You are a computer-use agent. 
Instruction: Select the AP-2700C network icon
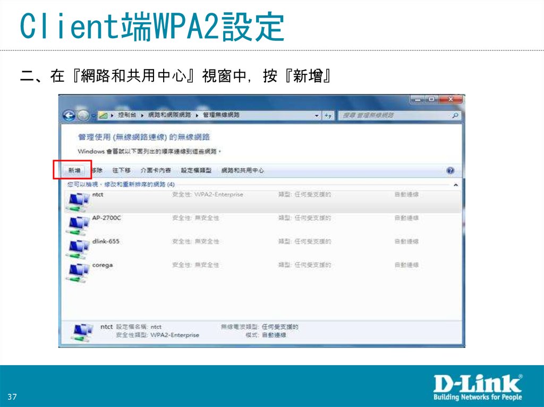tap(78, 226)
